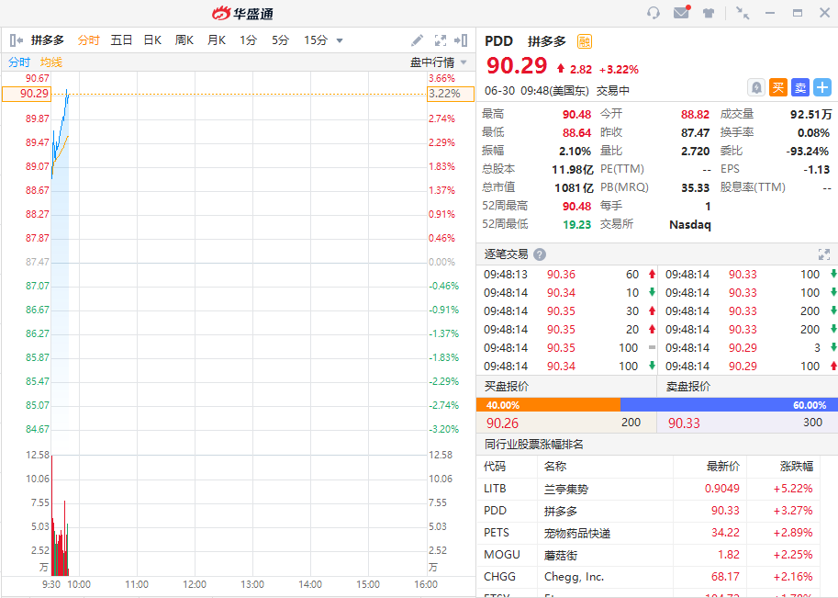Set a price alert with bell icon
The height and width of the screenshot is (598, 838).
756,87
